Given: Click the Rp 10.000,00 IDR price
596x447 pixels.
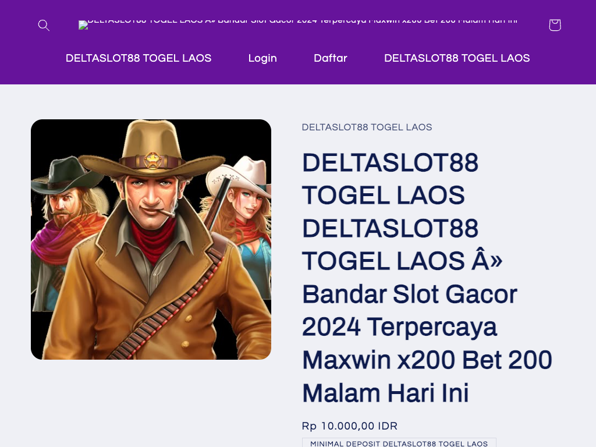Looking at the screenshot, I should point(349,426).
